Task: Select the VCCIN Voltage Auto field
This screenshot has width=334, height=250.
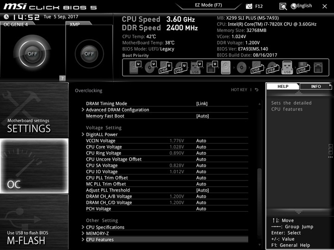Action: click(x=201, y=141)
